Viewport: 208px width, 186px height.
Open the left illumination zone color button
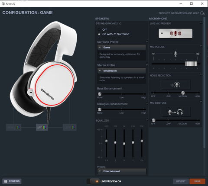click(14, 127)
